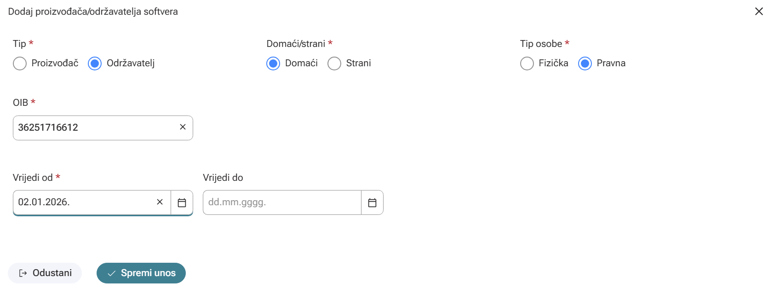Click the Održavatelj label text
The width and height of the screenshot is (780, 306).
pyautogui.click(x=131, y=64)
